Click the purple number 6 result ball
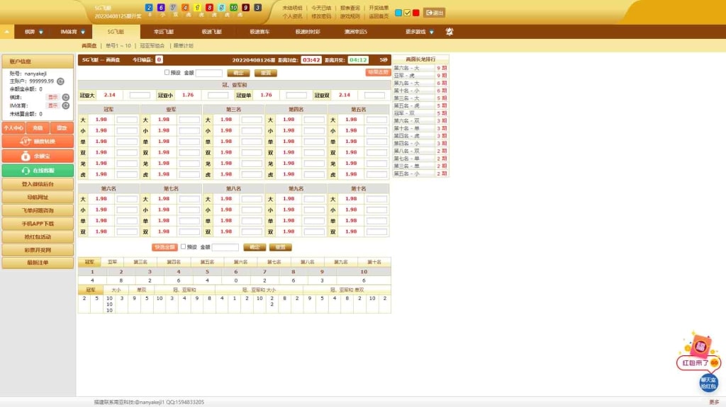This screenshot has width=726, height=407. point(161,7)
